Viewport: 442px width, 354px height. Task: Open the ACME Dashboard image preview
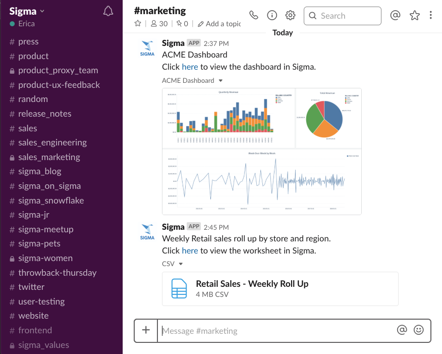point(261,151)
